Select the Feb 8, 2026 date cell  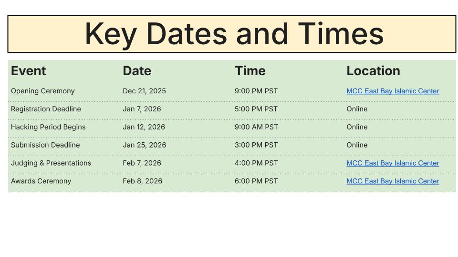(x=142, y=181)
